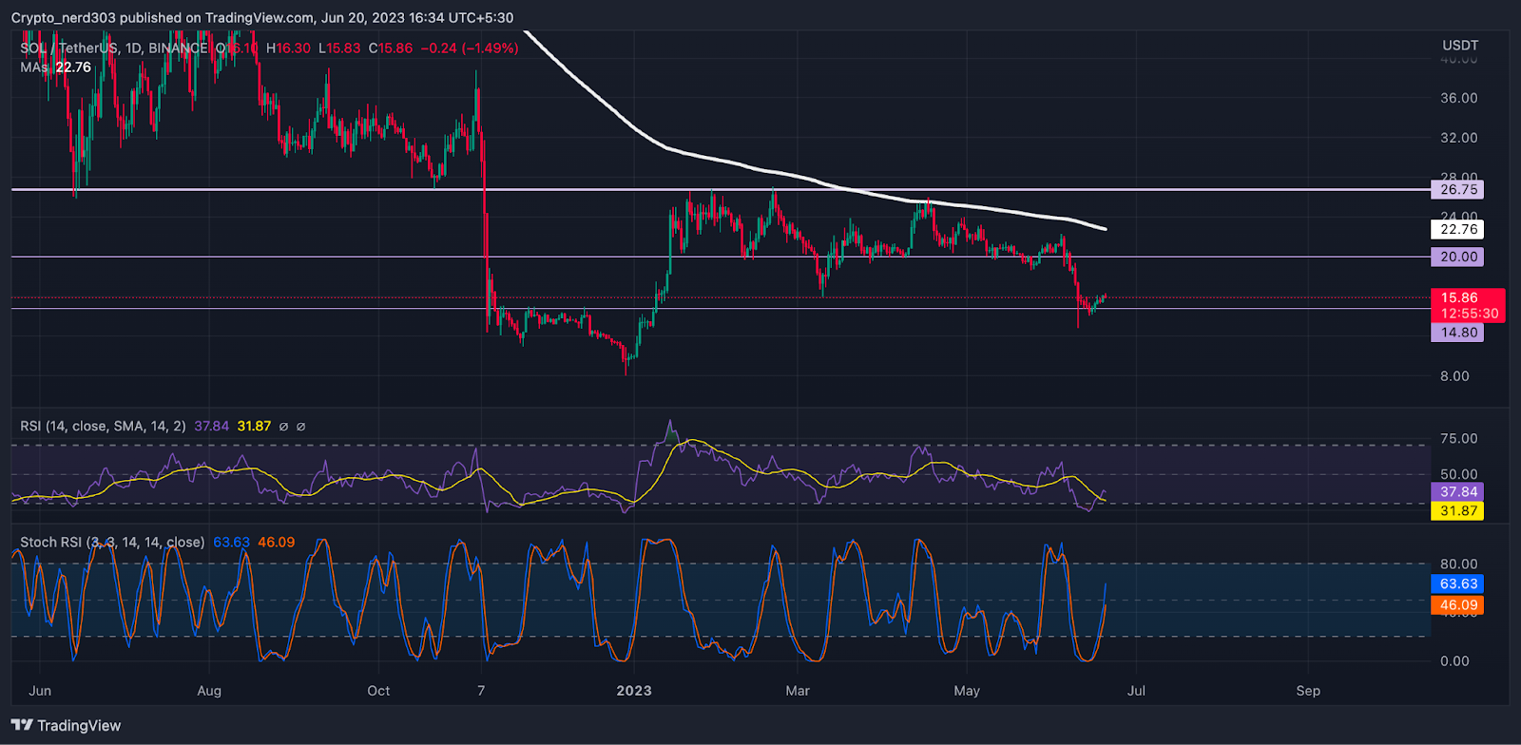Viewport: 1521px width, 745px height.
Task: Click the 20.00 horizontal line price label
Action: click(1459, 257)
